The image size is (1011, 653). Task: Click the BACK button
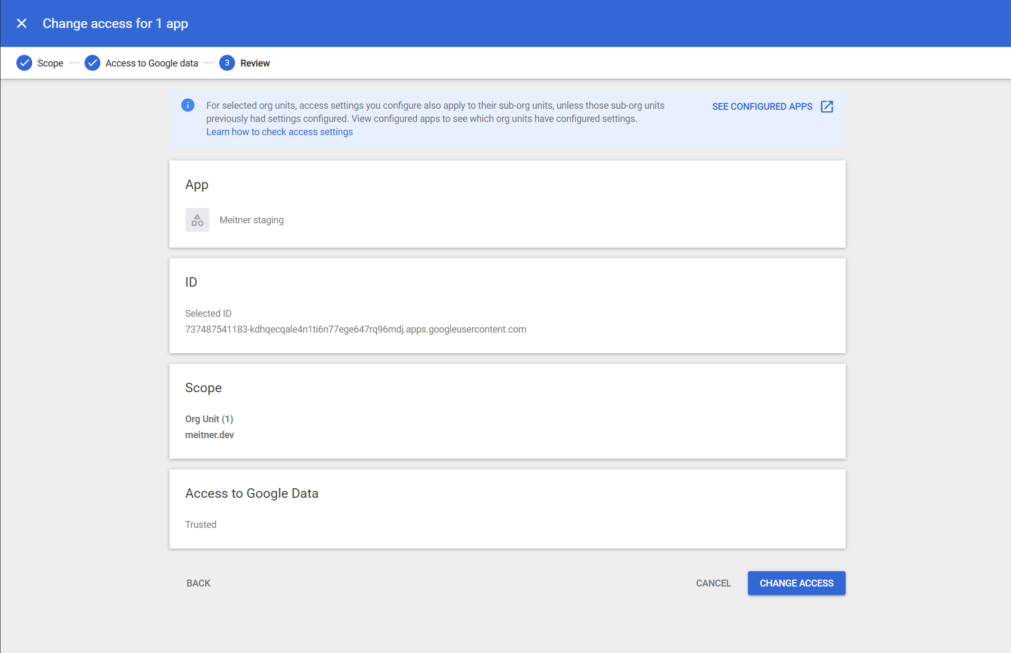point(199,583)
